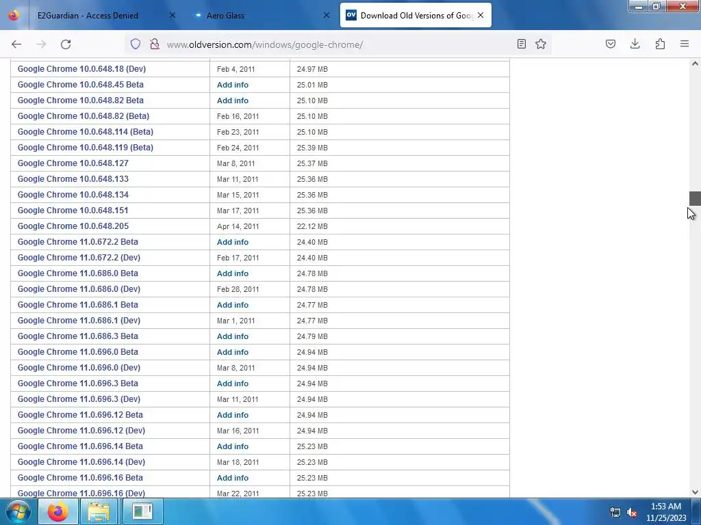Open Google Chrome 10.0.648.45 Beta link

tap(81, 84)
